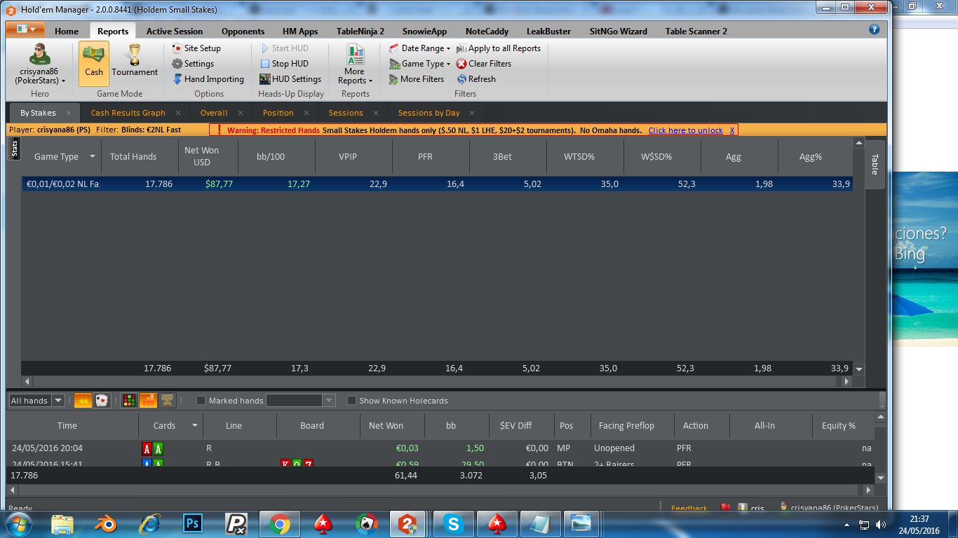Open the colored grid matrix view icon
This screenshot has height=538, width=958.
coord(129,400)
